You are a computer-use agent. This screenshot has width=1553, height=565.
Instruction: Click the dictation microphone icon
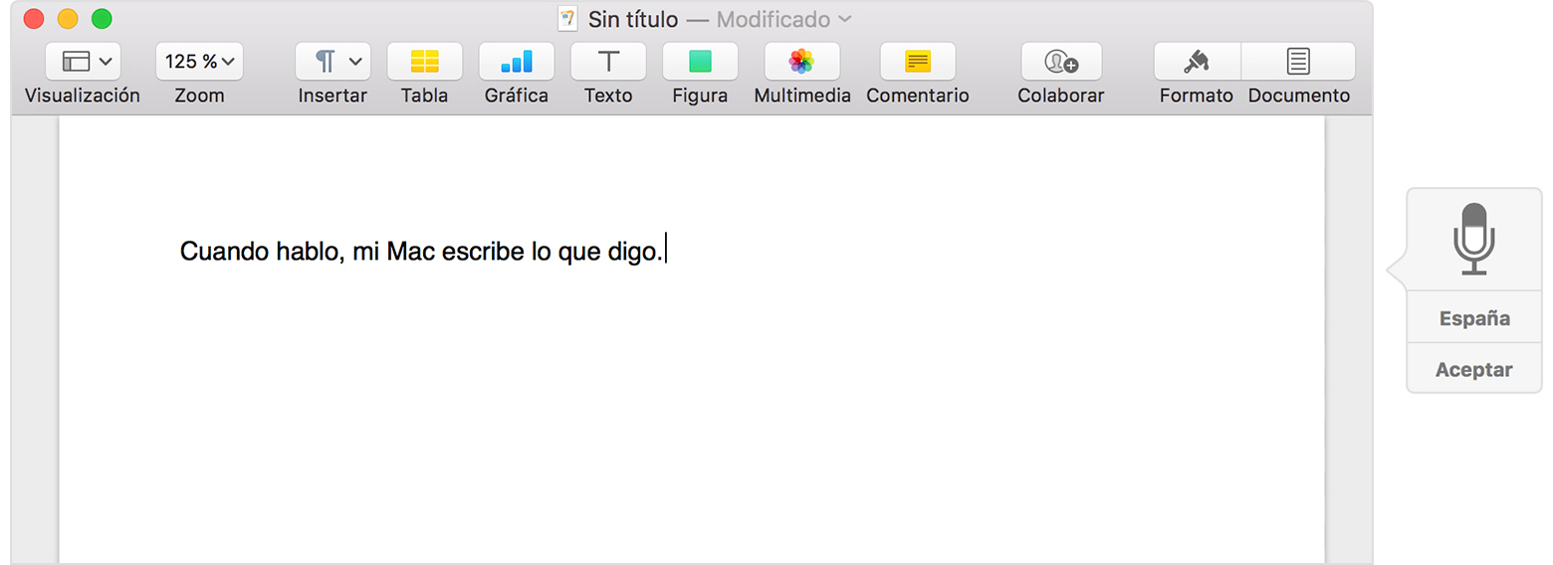[1473, 239]
